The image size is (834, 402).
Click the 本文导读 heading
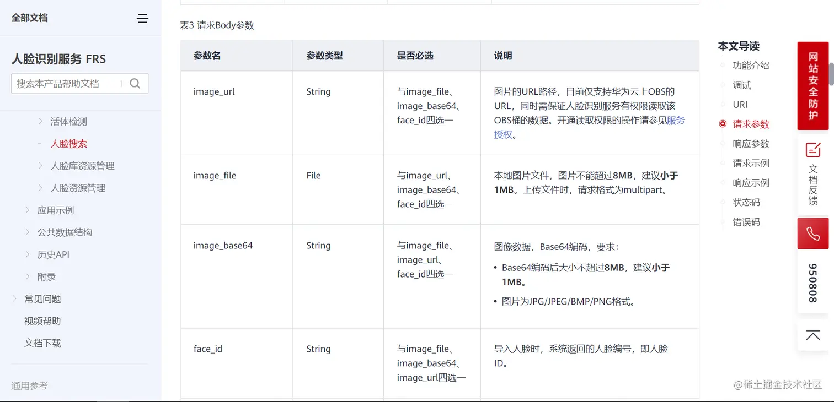click(x=739, y=46)
